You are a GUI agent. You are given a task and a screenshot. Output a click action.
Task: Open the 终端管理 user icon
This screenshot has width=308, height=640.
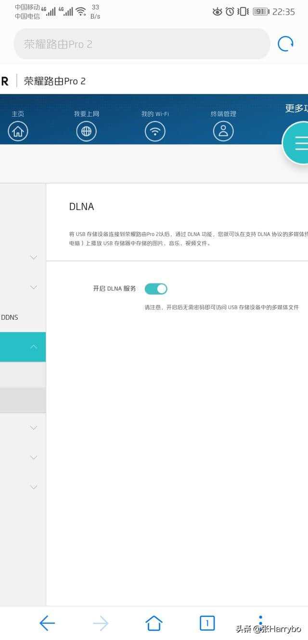click(x=223, y=131)
